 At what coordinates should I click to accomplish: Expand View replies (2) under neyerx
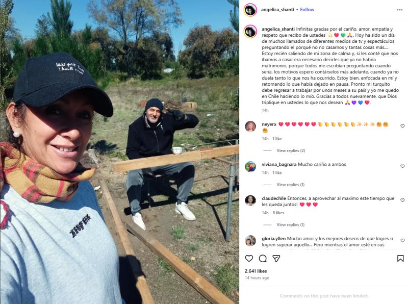(x=291, y=150)
